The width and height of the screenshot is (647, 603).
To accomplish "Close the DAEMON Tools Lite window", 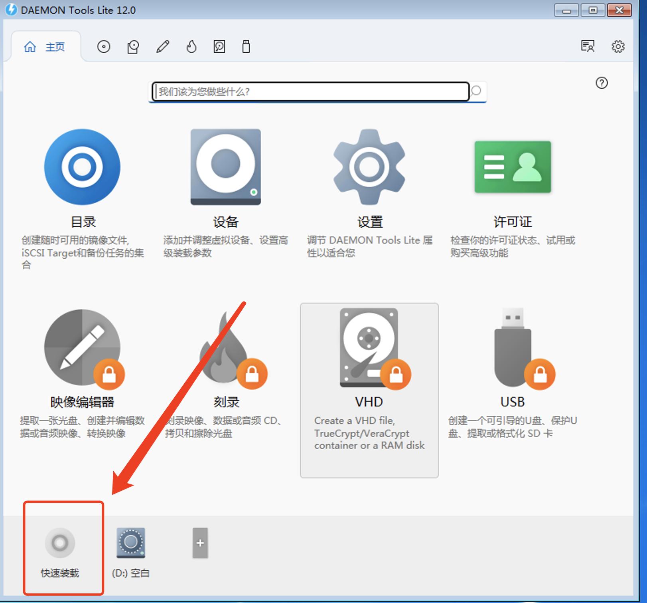I will tap(619, 10).
